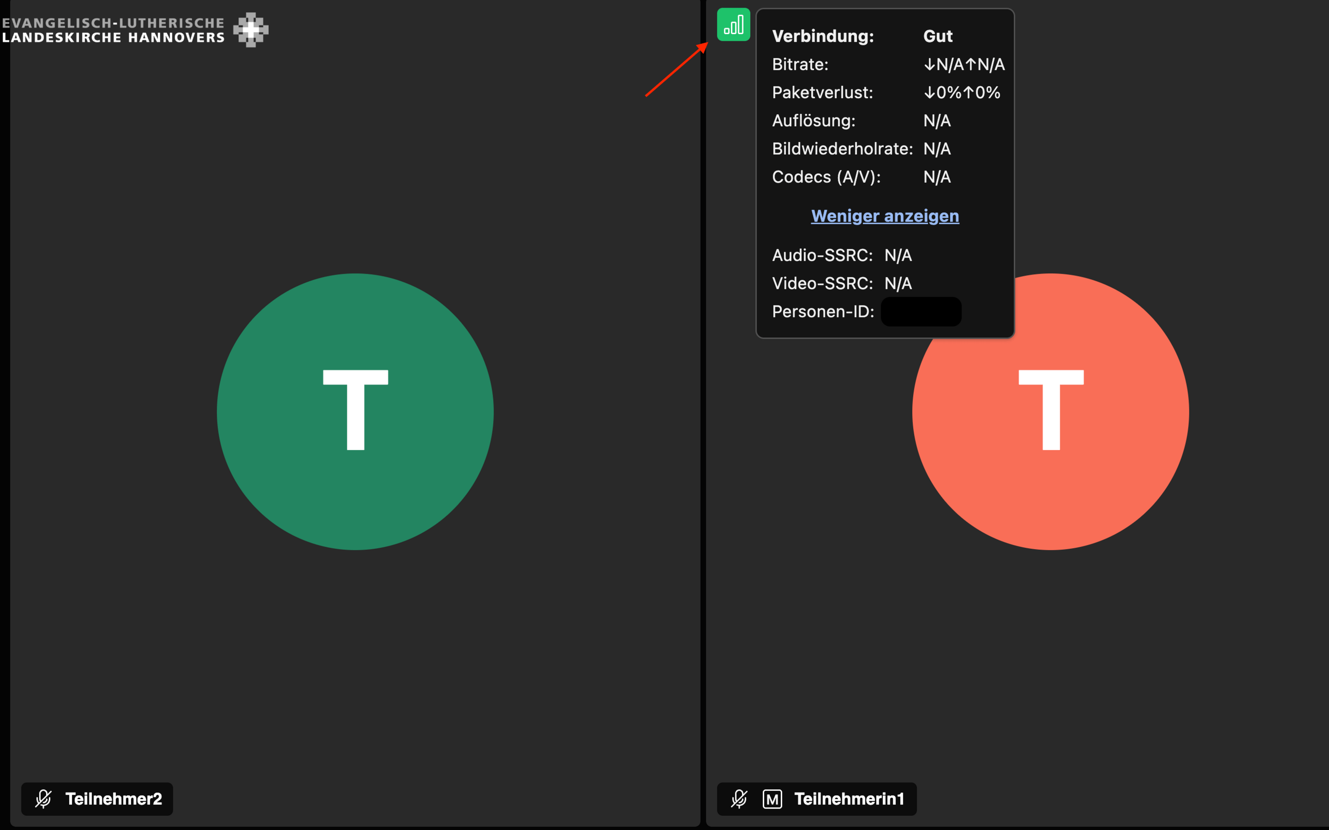The width and height of the screenshot is (1329, 830).
Task: Click the Video-SSRC: row label
Action: click(x=822, y=283)
